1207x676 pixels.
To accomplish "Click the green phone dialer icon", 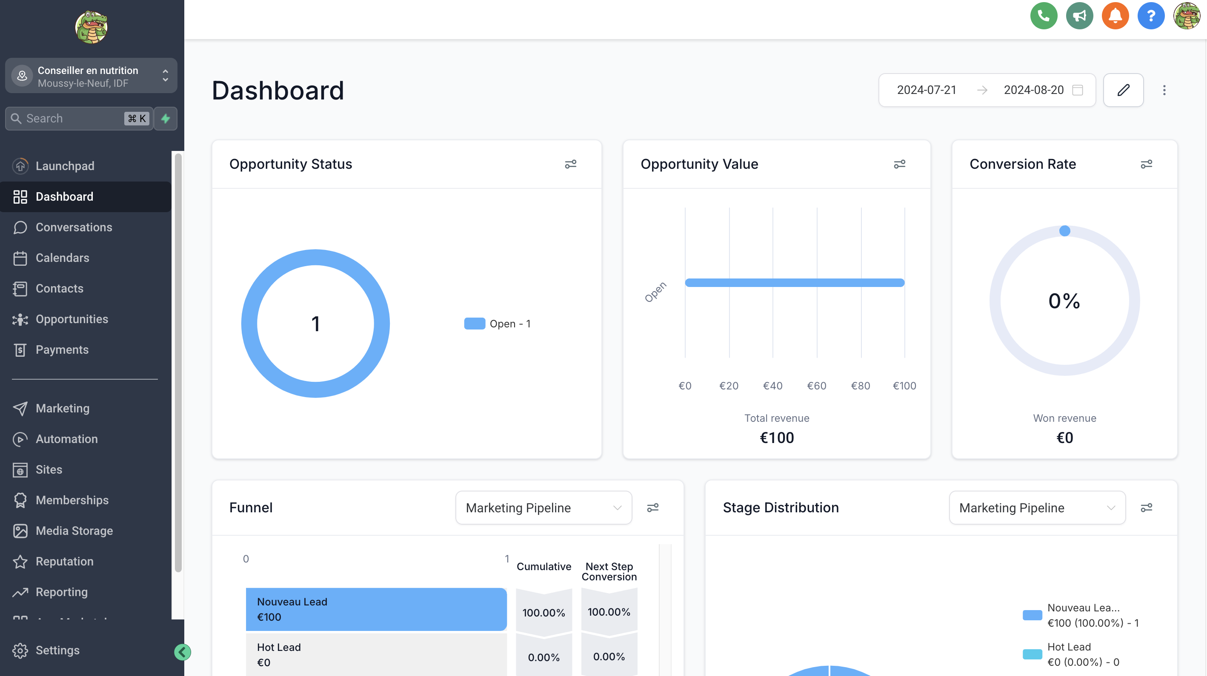I will click(x=1044, y=16).
